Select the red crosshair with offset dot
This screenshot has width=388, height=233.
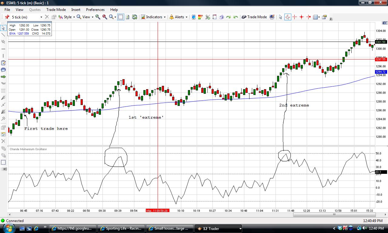tap(309, 17)
